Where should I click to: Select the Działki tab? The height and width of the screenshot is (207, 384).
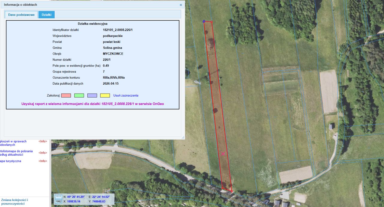click(46, 15)
